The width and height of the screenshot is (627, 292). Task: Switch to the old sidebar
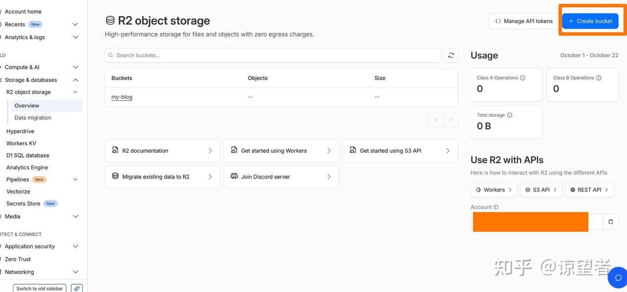(39, 288)
